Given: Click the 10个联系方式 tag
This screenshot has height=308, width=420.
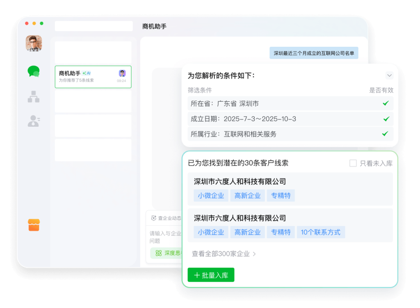Looking at the screenshot, I should click(321, 232).
